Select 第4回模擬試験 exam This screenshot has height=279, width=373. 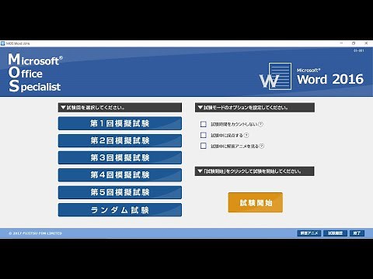[120, 175]
